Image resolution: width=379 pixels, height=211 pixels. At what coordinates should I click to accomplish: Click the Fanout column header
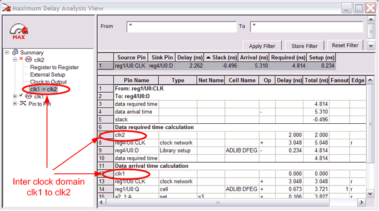[x=340, y=80]
